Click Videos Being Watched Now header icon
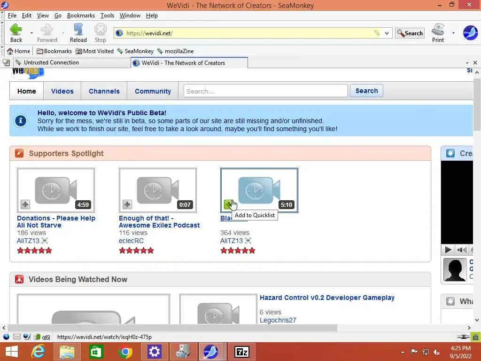The image size is (481, 361). click(19, 279)
